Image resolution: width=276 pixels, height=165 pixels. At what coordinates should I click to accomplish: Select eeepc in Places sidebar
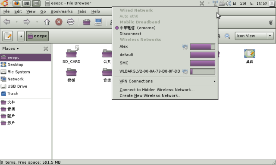pos(25,58)
